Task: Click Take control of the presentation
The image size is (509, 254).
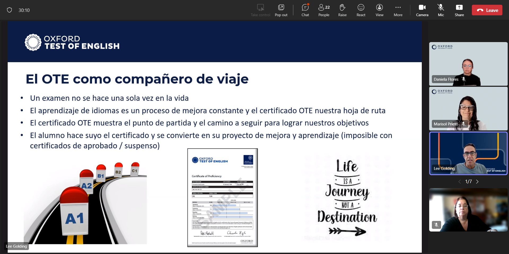Action: 260,10
